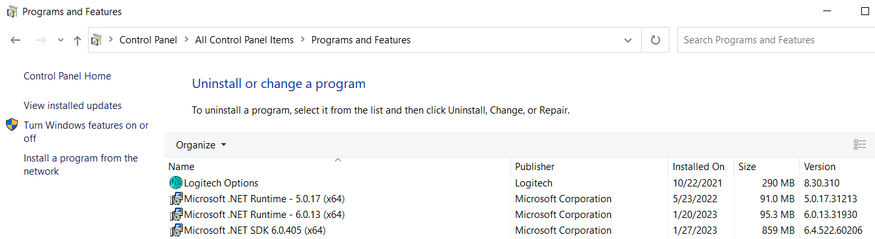Refresh the Programs and Features list
Screen dimensions: 875x239
point(655,40)
